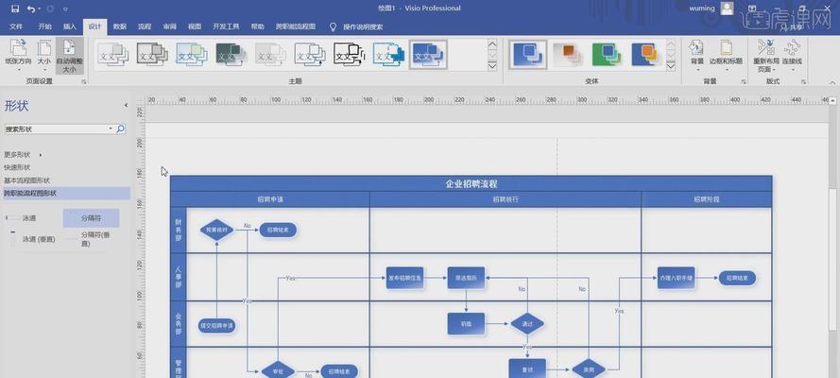This screenshot has width=840, height=378.
Task: Open the wuming account profile picture
Action: (727, 8)
